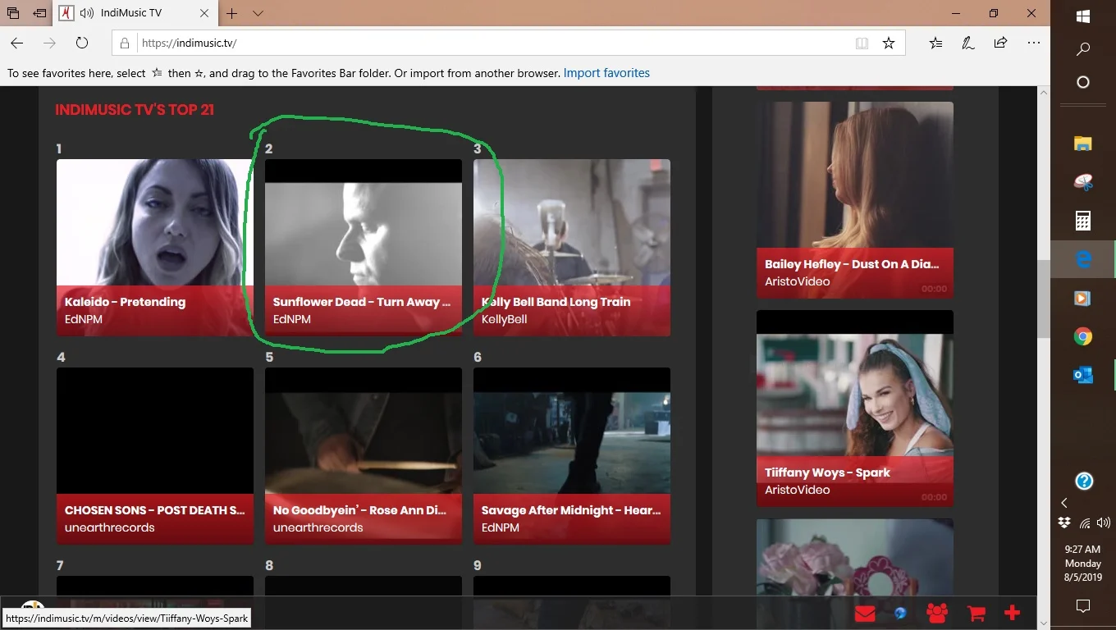Click Kelly Bell Band Long Train title
The image size is (1116, 630).
[556, 302]
